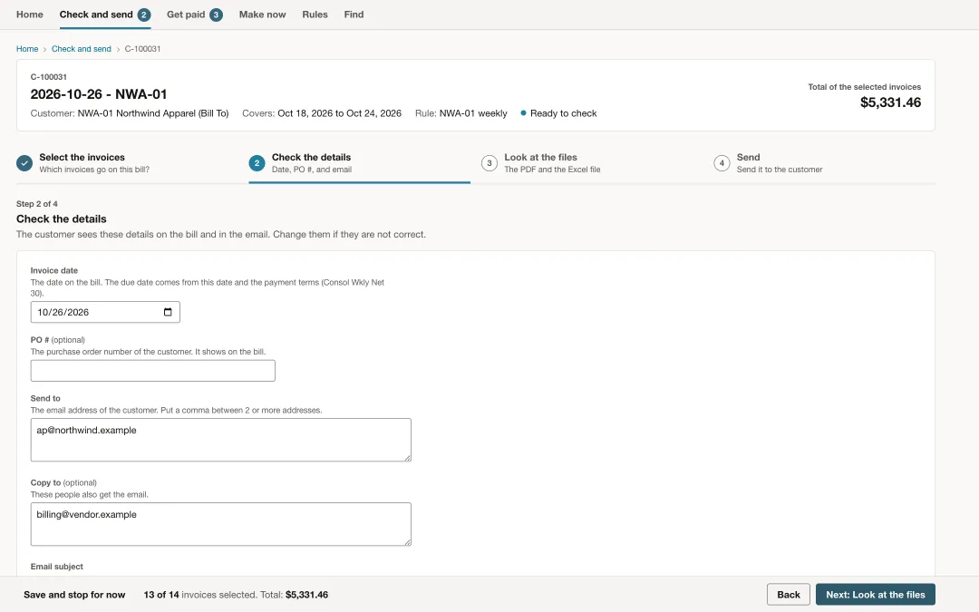Click the Check and send badge count

pyautogui.click(x=144, y=15)
